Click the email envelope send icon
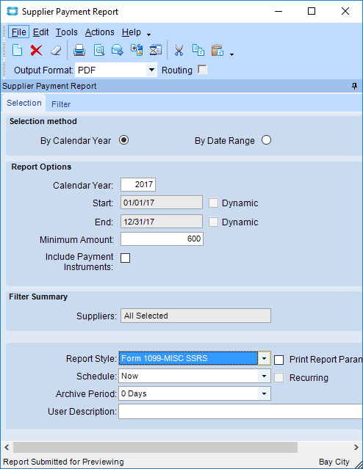The image size is (363, 469). point(117,50)
